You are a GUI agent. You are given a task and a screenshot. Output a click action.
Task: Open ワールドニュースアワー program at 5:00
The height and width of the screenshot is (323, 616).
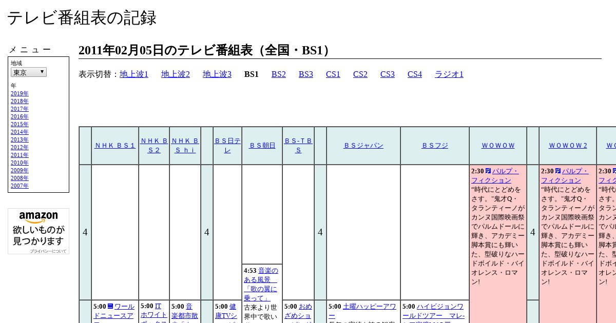[x=114, y=312]
